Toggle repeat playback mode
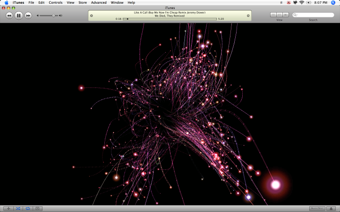340x212 pixels. pyautogui.click(x=28, y=209)
